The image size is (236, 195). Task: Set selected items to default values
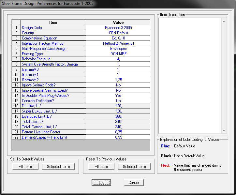click(x=58, y=167)
